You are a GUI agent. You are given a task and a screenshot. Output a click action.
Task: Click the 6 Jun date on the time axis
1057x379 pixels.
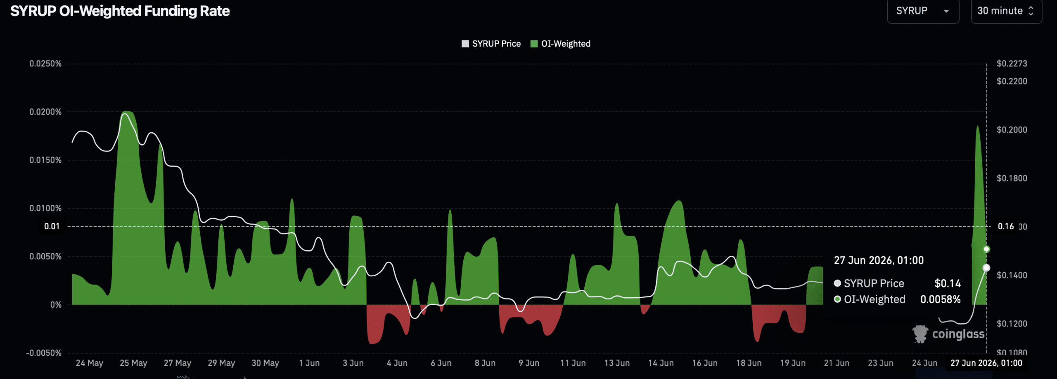point(441,363)
